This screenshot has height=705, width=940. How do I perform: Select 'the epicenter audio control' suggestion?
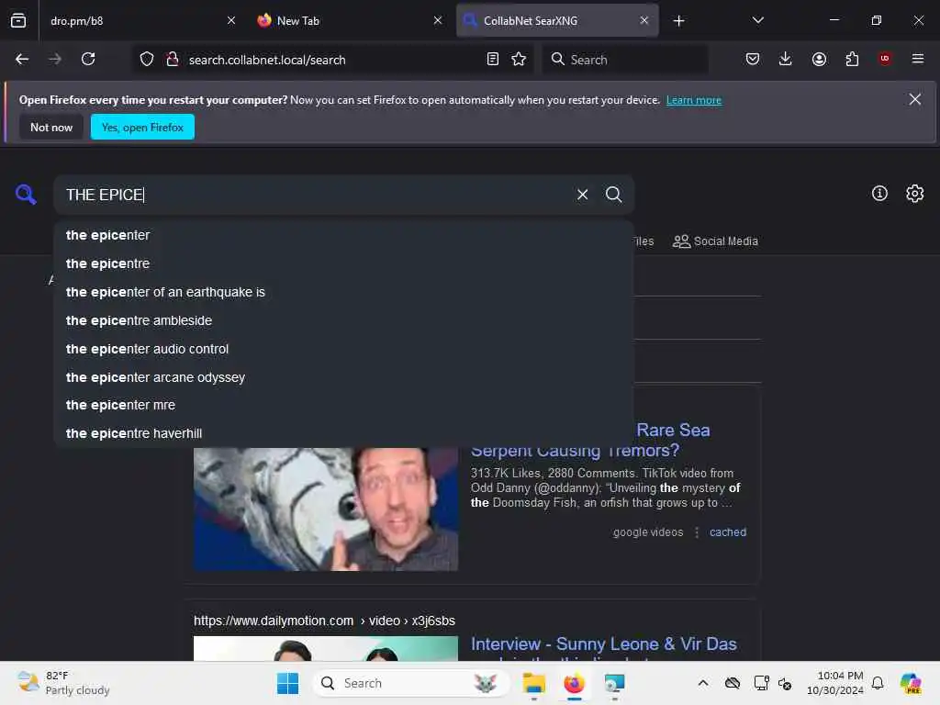click(x=343, y=349)
